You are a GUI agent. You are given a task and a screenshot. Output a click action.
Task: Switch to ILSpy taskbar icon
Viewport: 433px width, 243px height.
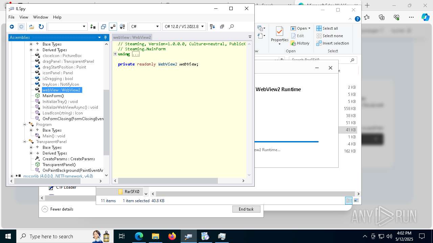coord(188,236)
